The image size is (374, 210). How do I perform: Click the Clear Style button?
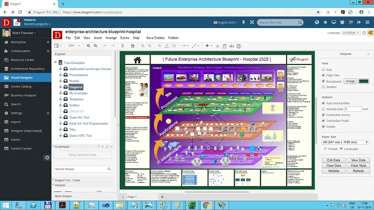point(358,166)
